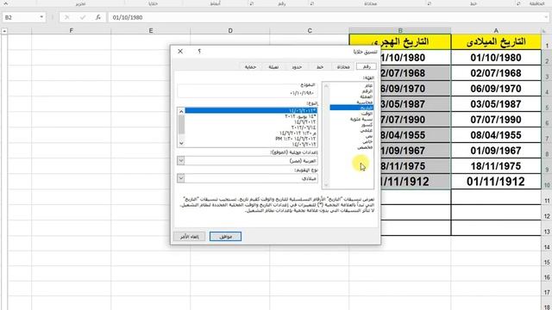Switch to the رقم tab
The width and height of the screenshot is (552, 310).
367,66
